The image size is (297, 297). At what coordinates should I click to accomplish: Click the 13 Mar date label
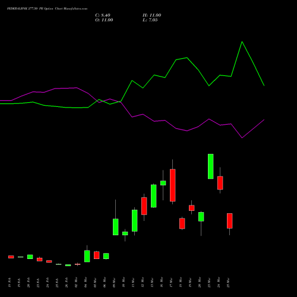point(152,283)
